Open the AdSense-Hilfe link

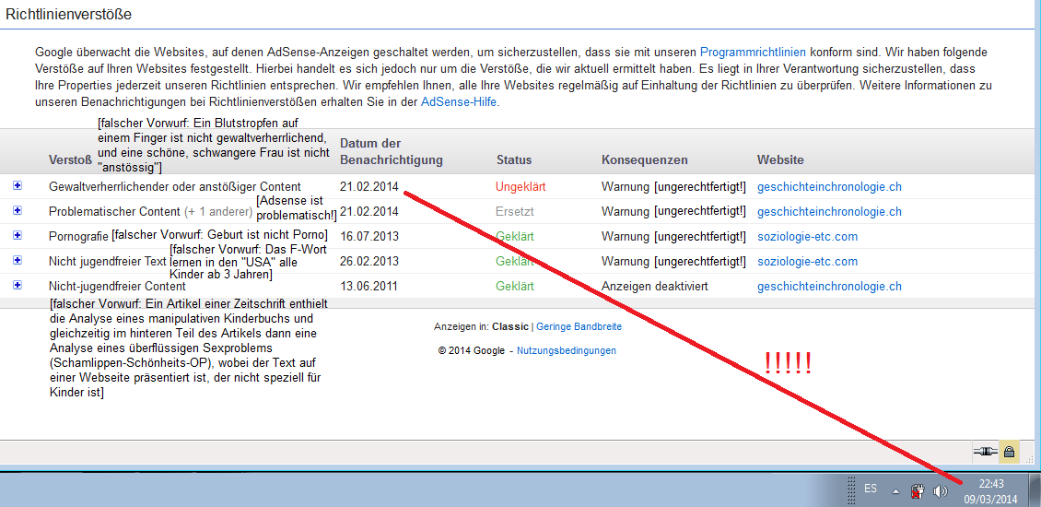click(458, 102)
